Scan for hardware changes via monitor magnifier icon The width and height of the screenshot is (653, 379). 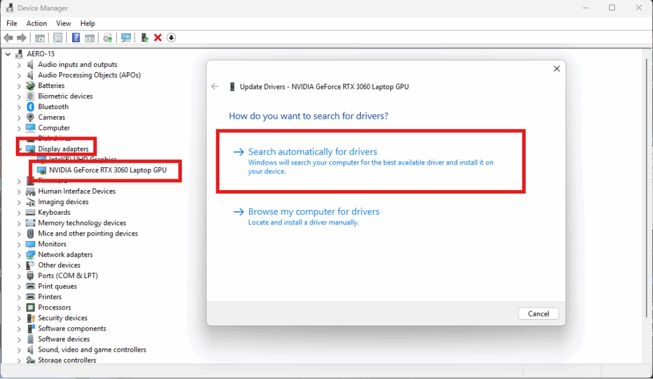126,38
